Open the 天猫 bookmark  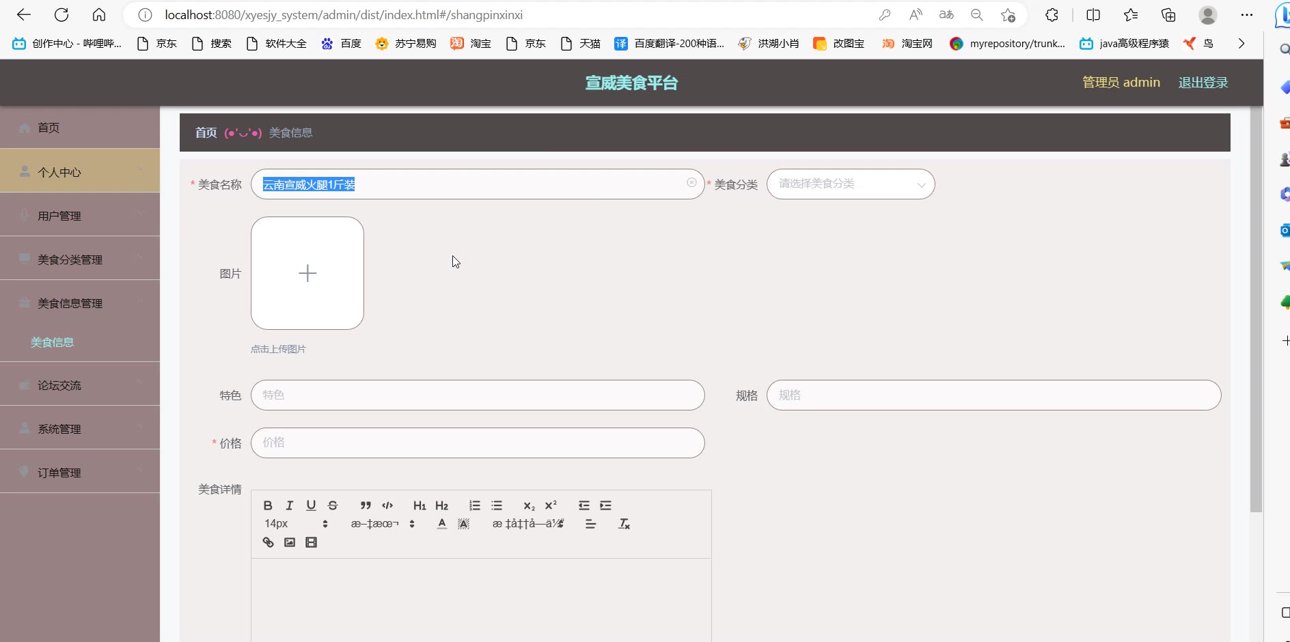click(580, 44)
